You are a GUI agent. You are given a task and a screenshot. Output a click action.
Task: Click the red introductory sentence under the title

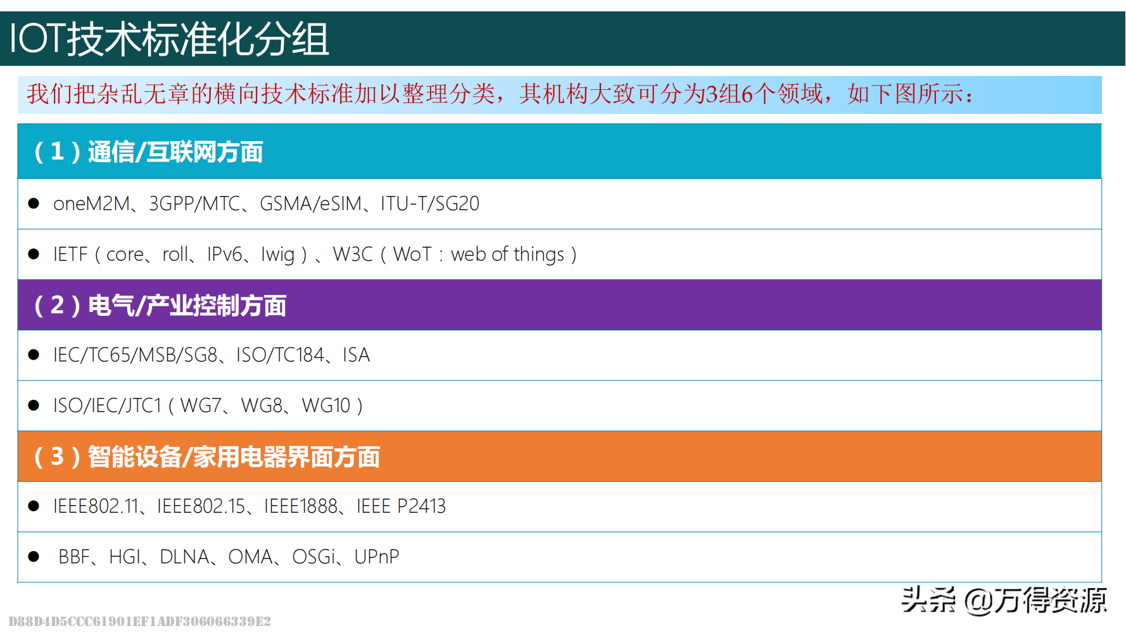tap(499, 94)
